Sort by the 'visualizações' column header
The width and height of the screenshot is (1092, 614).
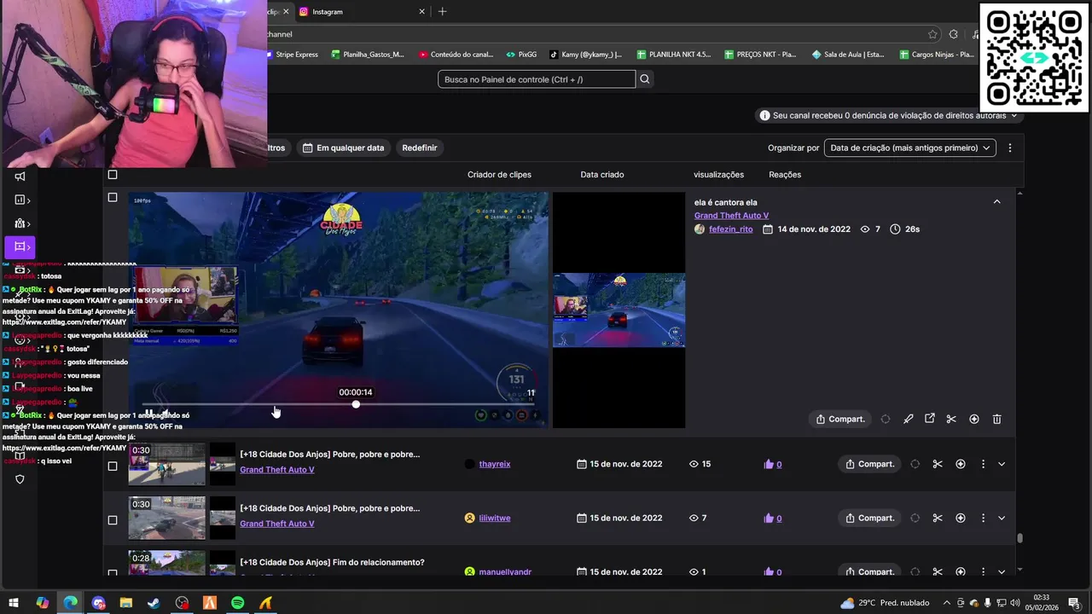(718, 175)
